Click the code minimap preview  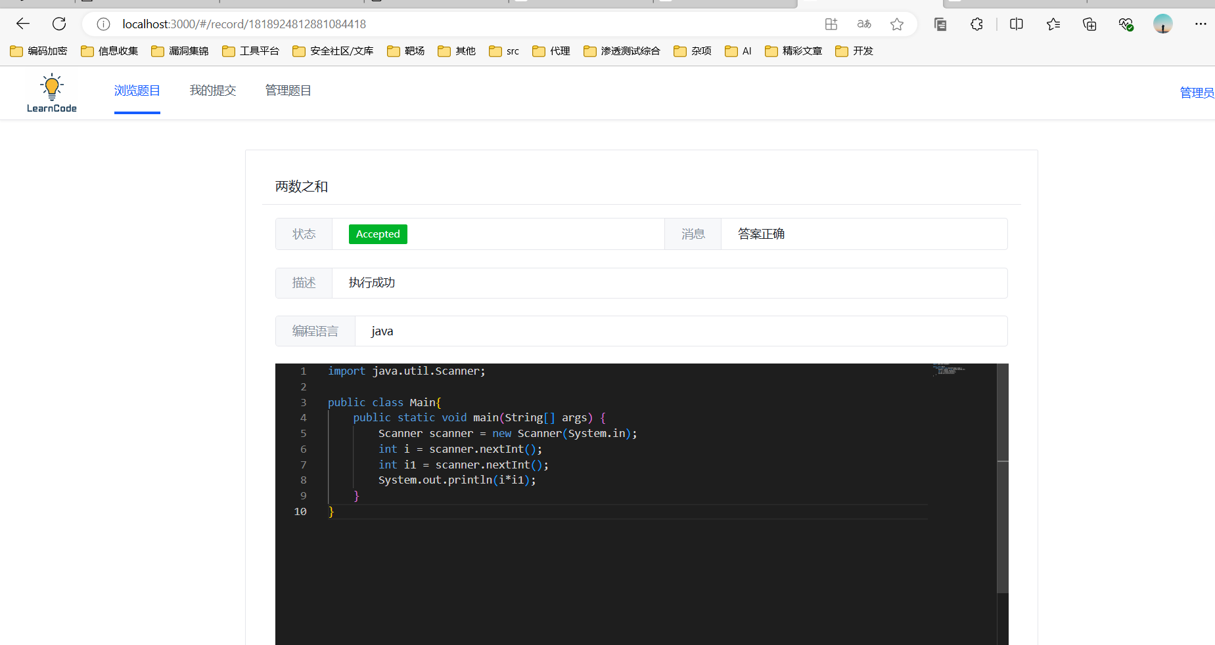click(x=948, y=370)
